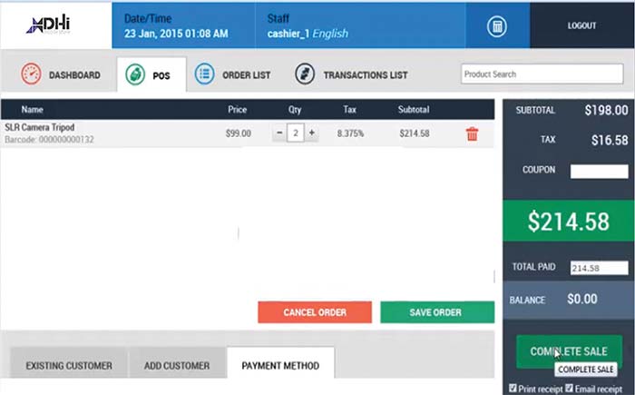This screenshot has height=395, width=635.
Task: Click the Complete Sale button
Action: pos(569,351)
